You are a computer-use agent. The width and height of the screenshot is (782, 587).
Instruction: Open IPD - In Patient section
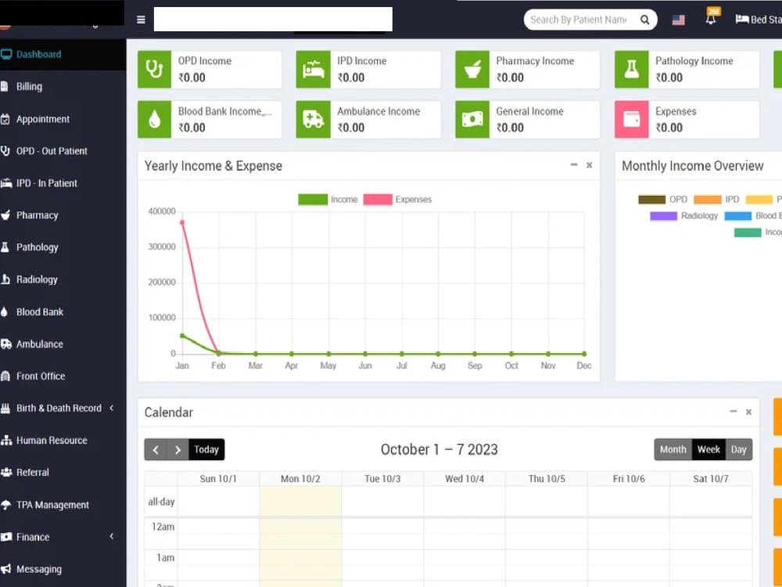[63, 183]
